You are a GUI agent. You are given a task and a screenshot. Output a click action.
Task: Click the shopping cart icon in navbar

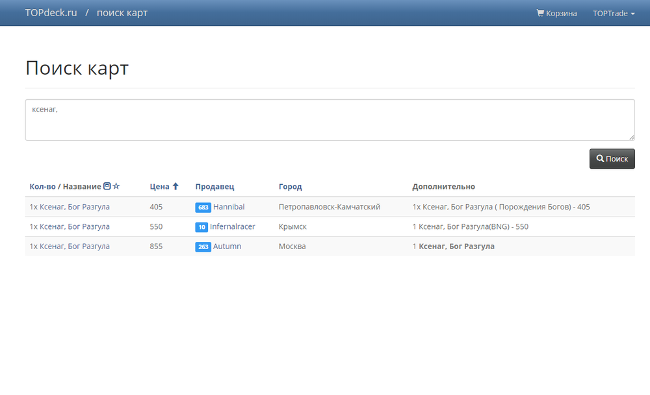pos(540,13)
